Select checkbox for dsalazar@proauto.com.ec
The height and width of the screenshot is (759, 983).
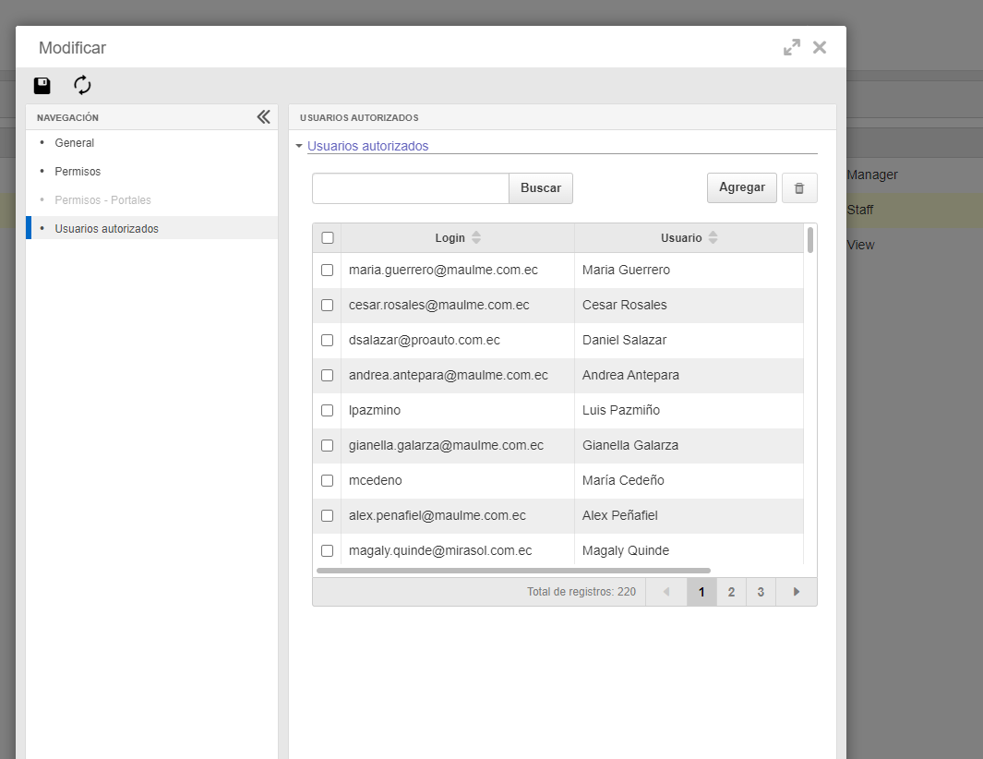point(328,340)
